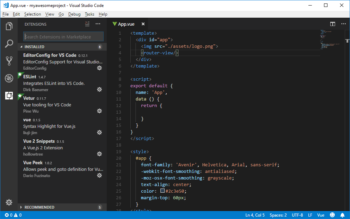Open gear menu for Vue Peek extension
Viewport: 350px width, 219px height.
point(99,175)
